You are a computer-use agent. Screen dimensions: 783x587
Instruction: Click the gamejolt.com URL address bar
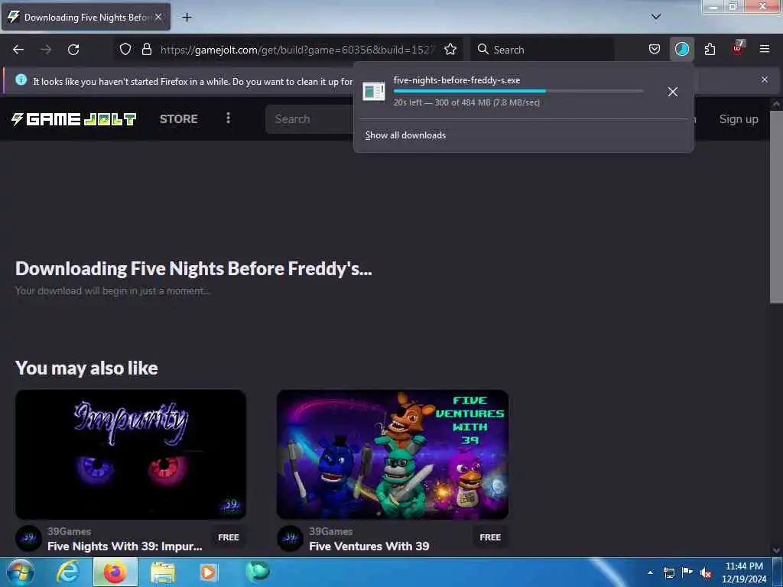click(x=297, y=50)
